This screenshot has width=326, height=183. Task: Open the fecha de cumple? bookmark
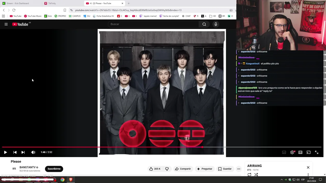point(169,16)
